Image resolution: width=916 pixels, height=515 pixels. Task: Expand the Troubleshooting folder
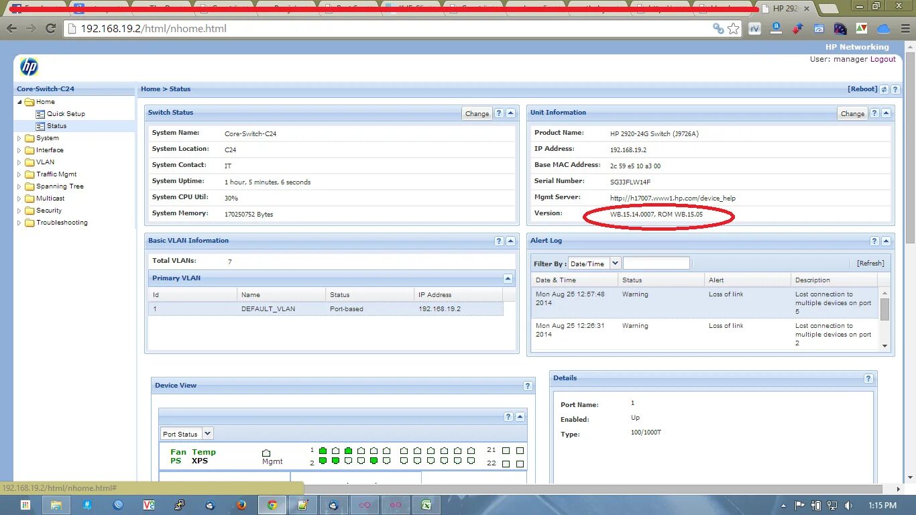point(19,223)
